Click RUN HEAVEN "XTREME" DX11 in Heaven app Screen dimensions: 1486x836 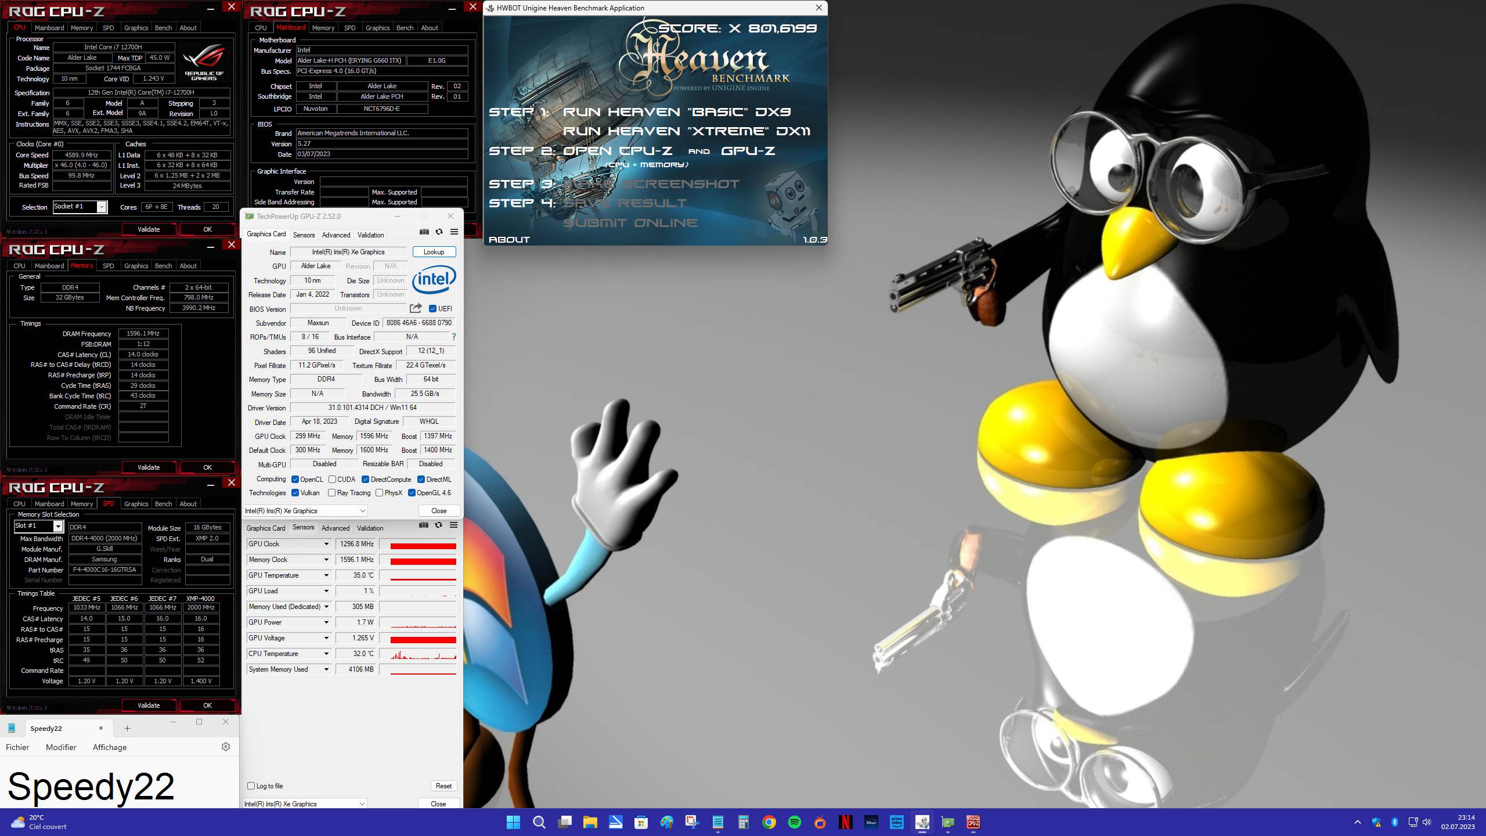coord(686,131)
